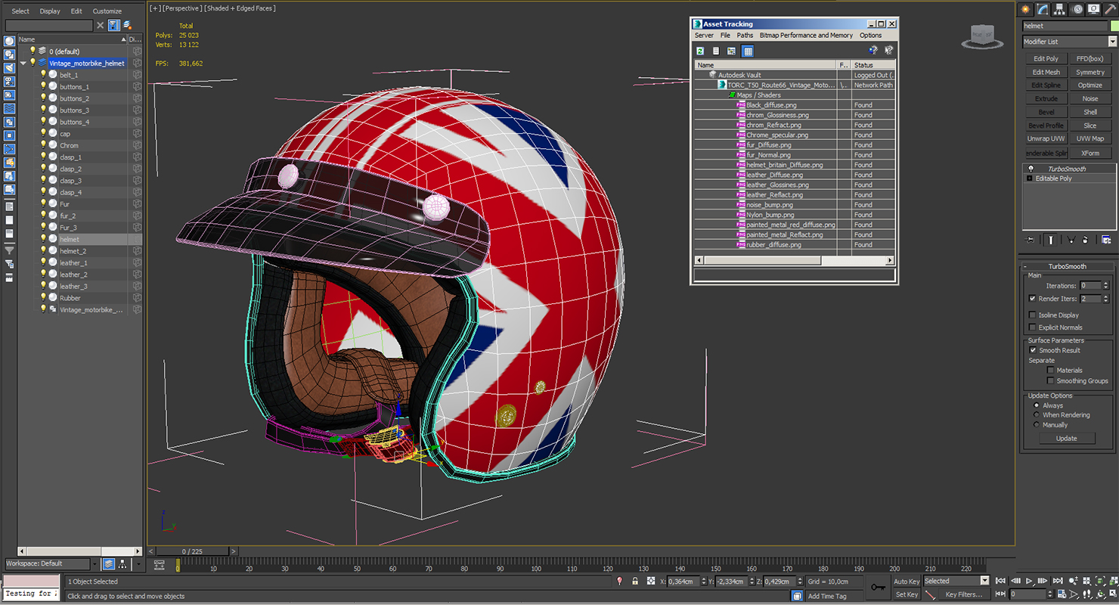The image size is (1119, 605).
Task: Click the helmet object color swatch
Action: [x=1114, y=26]
